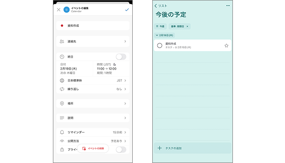The image size is (285, 163).
Task: Open the 連絡先 contacts row
Action: pos(93,42)
